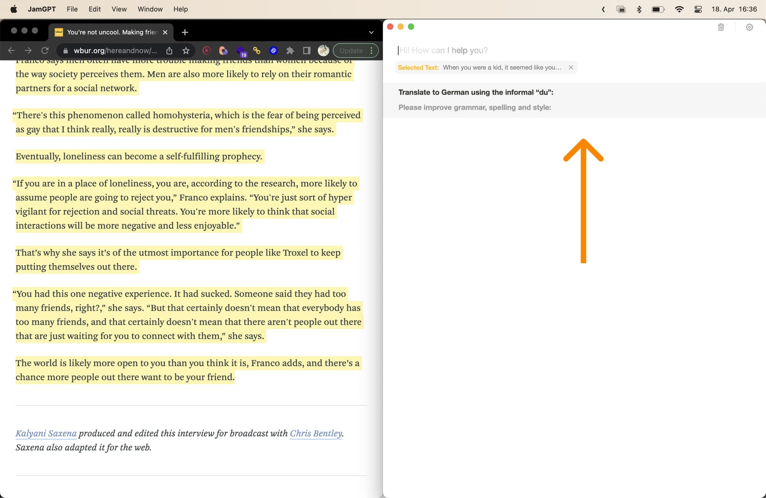Go forward in the browser
Image resolution: width=766 pixels, height=498 pixels.
click(28, 51)
